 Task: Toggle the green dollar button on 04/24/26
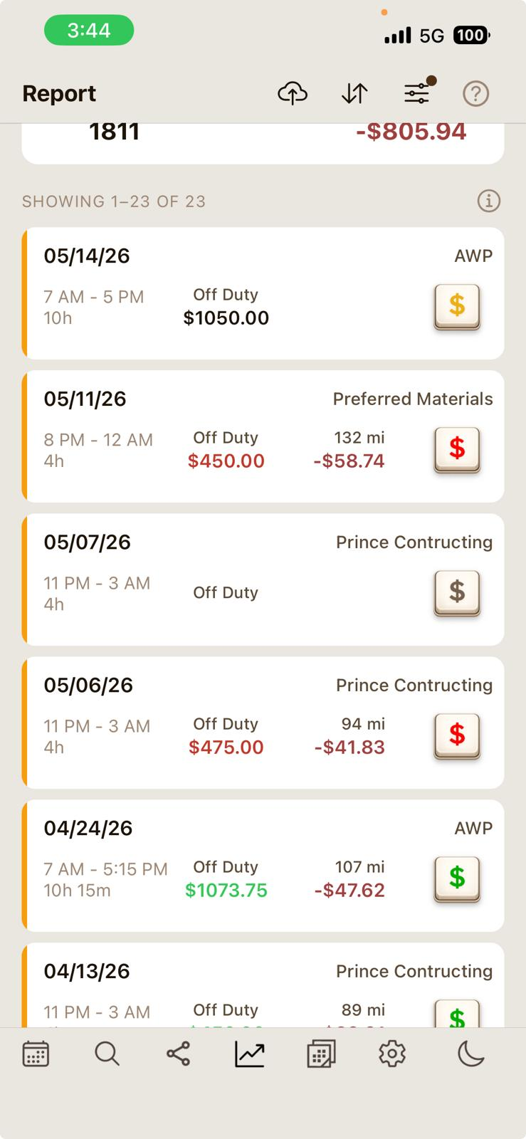tap(457, 879)
